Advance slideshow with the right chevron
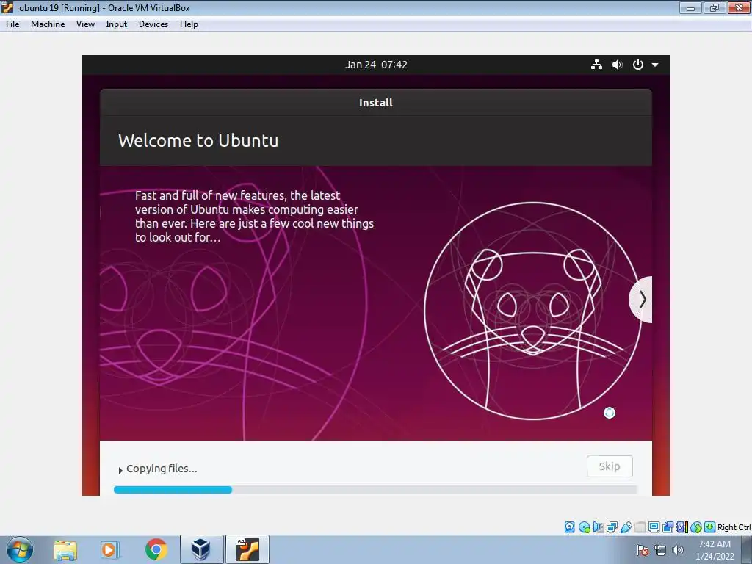This screenshot has width=752, height=564. point(642,300)
